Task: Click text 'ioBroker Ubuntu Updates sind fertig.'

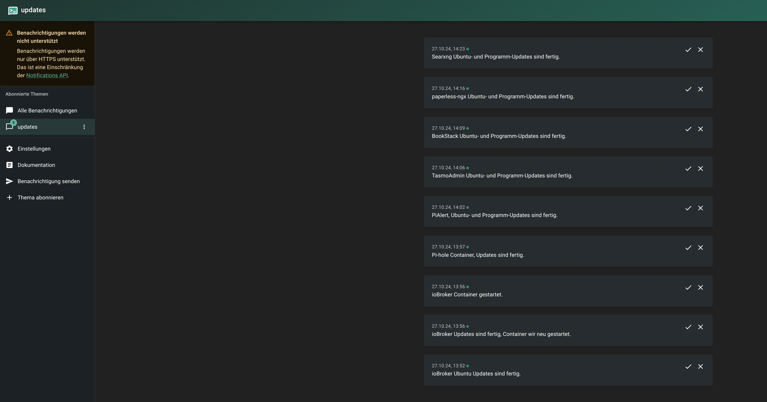Action: (x=476, y=374)
